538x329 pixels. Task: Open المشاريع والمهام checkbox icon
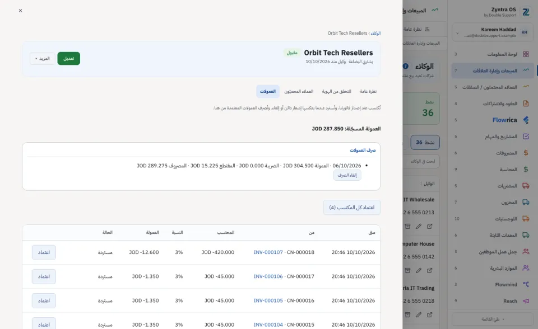pos(526,137)
